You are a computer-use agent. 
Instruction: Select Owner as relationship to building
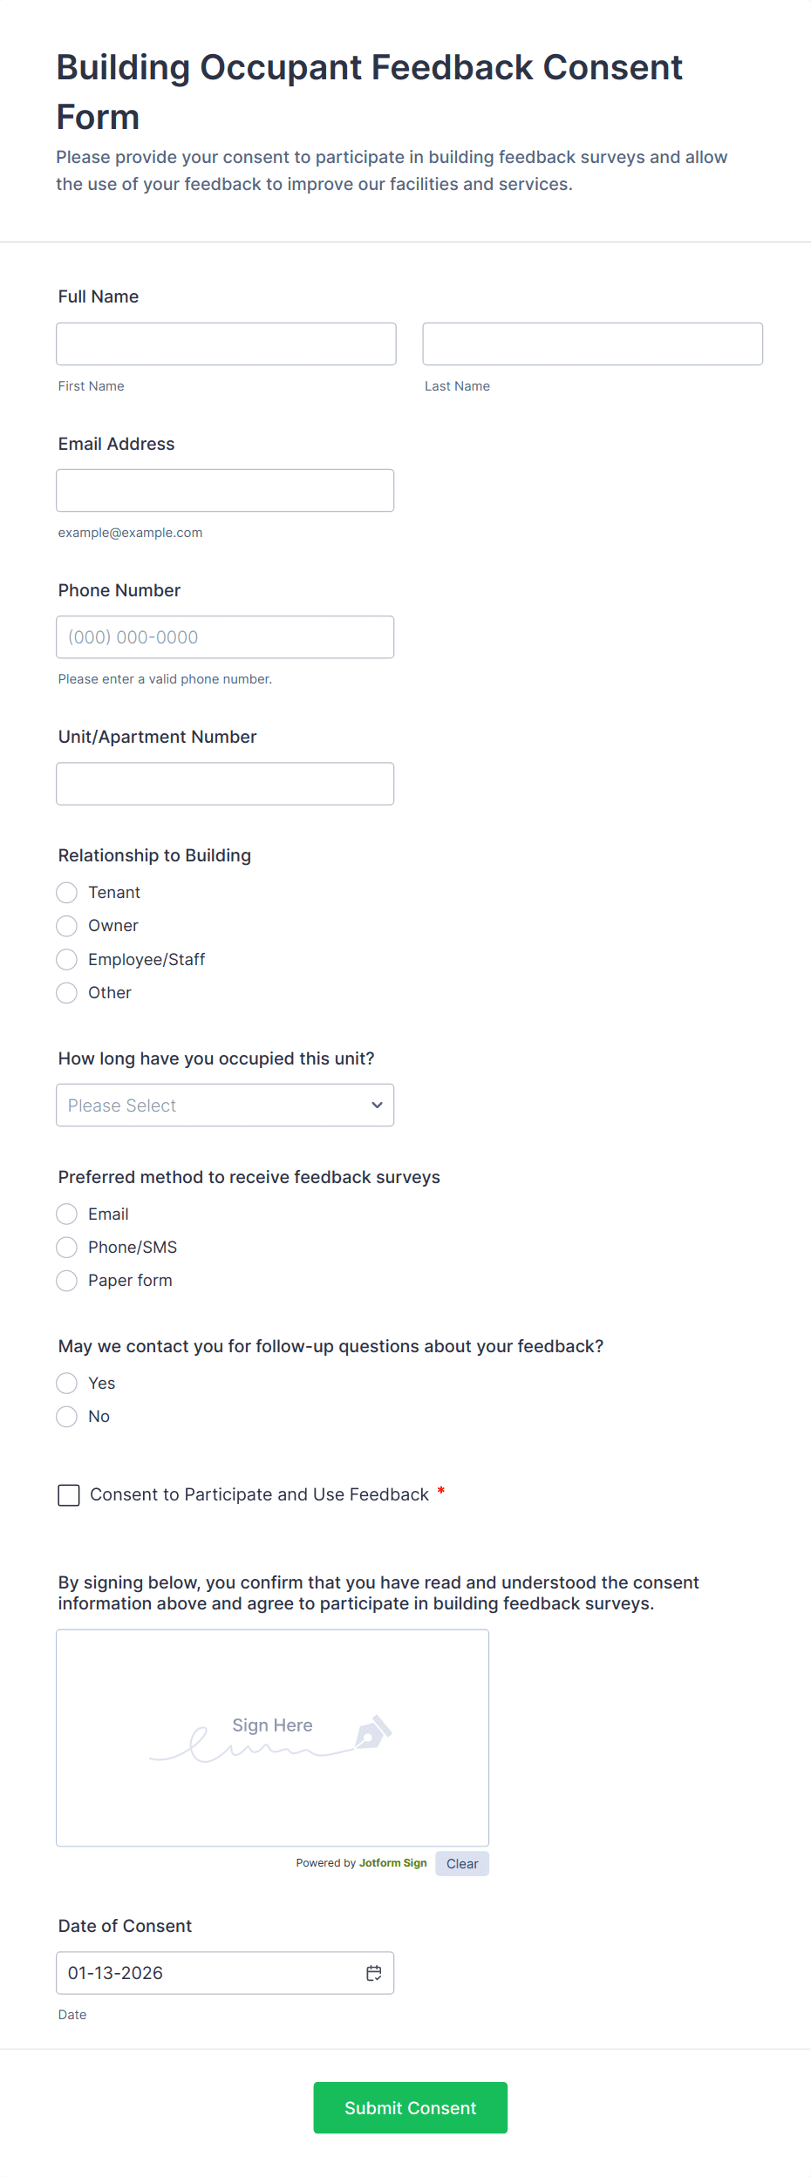point(66,925)
